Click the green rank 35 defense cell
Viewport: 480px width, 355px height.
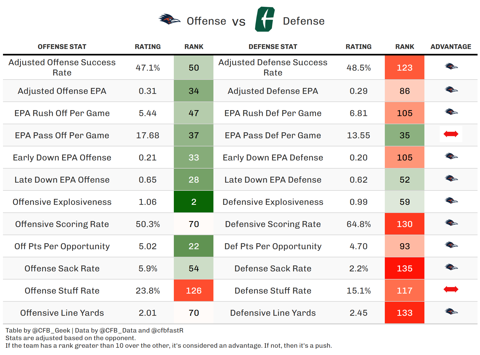click(404, 135)
